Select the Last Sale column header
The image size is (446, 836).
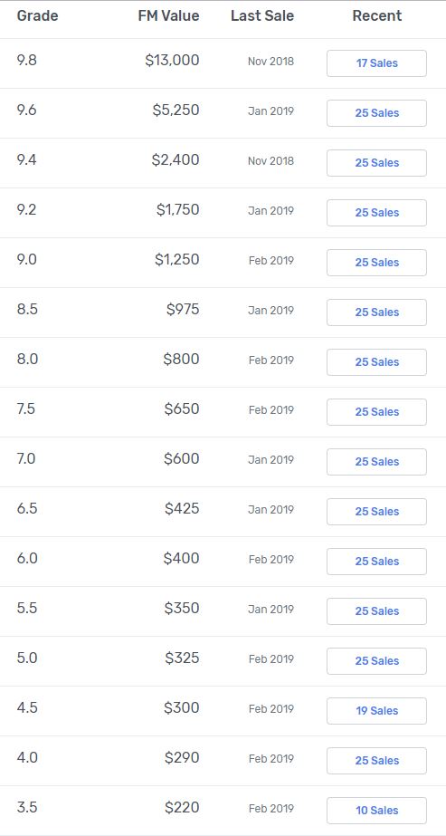(261, 16)
